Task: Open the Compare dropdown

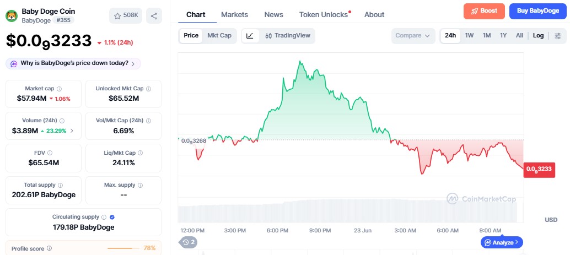Action: [x=413, y=36]
